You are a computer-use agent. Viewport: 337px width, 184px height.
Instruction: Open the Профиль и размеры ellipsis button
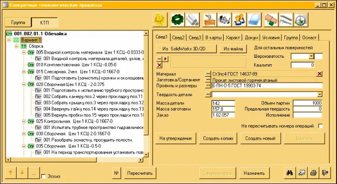(208, 86)
